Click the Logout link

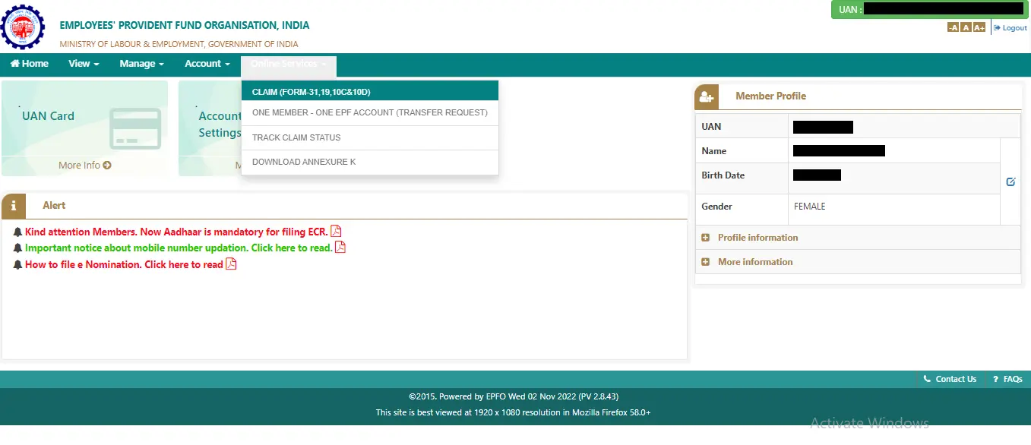1010,28
